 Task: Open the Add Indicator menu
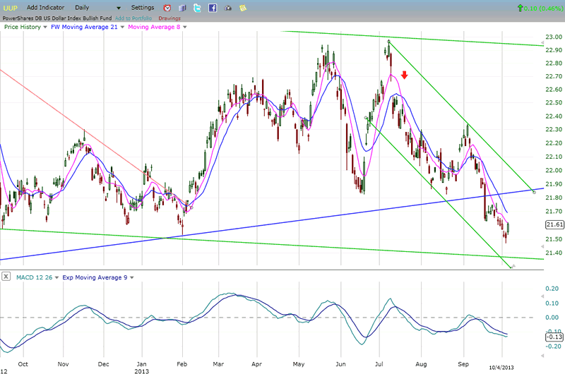47,7
